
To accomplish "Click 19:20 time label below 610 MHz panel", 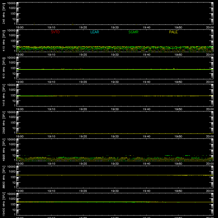I will (x=83, y=82).
